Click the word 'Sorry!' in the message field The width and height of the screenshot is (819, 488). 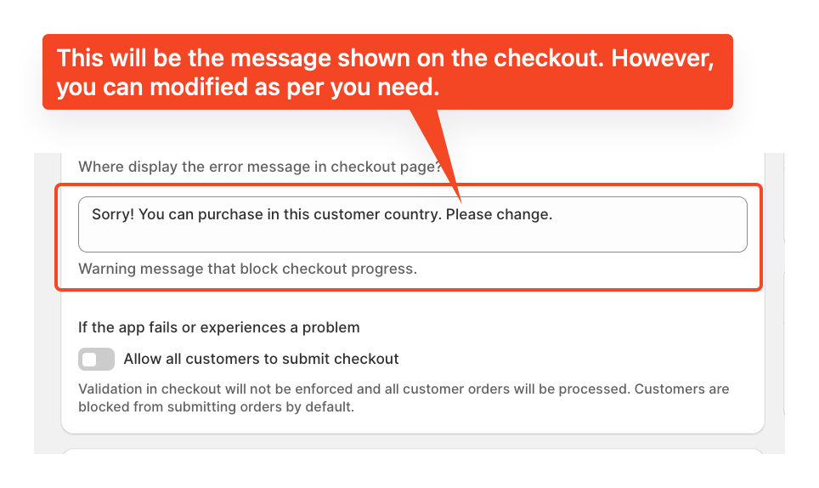tap(113, 215)
